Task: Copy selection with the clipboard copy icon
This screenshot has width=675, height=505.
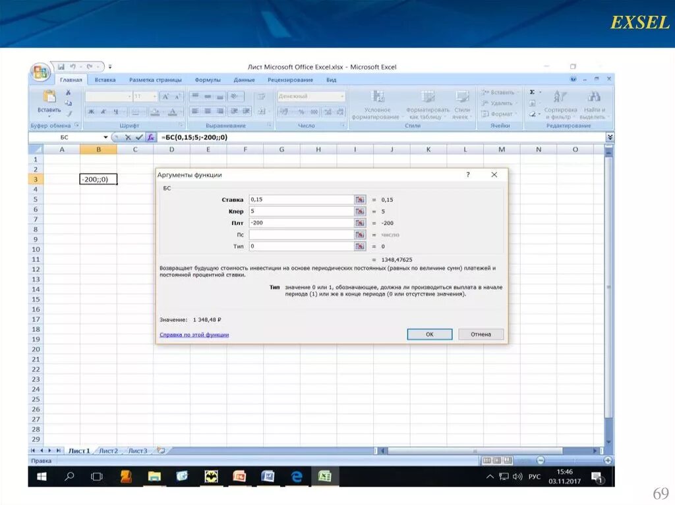Action: pyautogui.click(x=68, y=103)
